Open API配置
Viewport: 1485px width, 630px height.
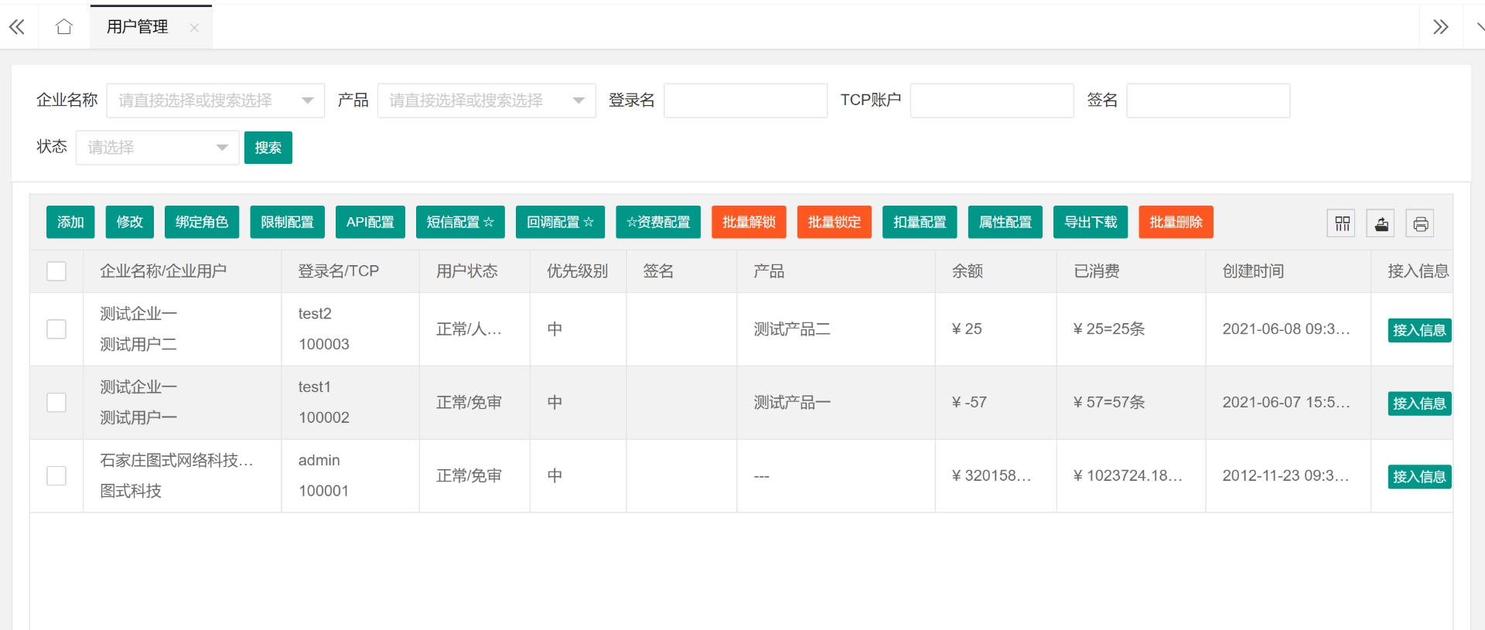click(370, 222)
